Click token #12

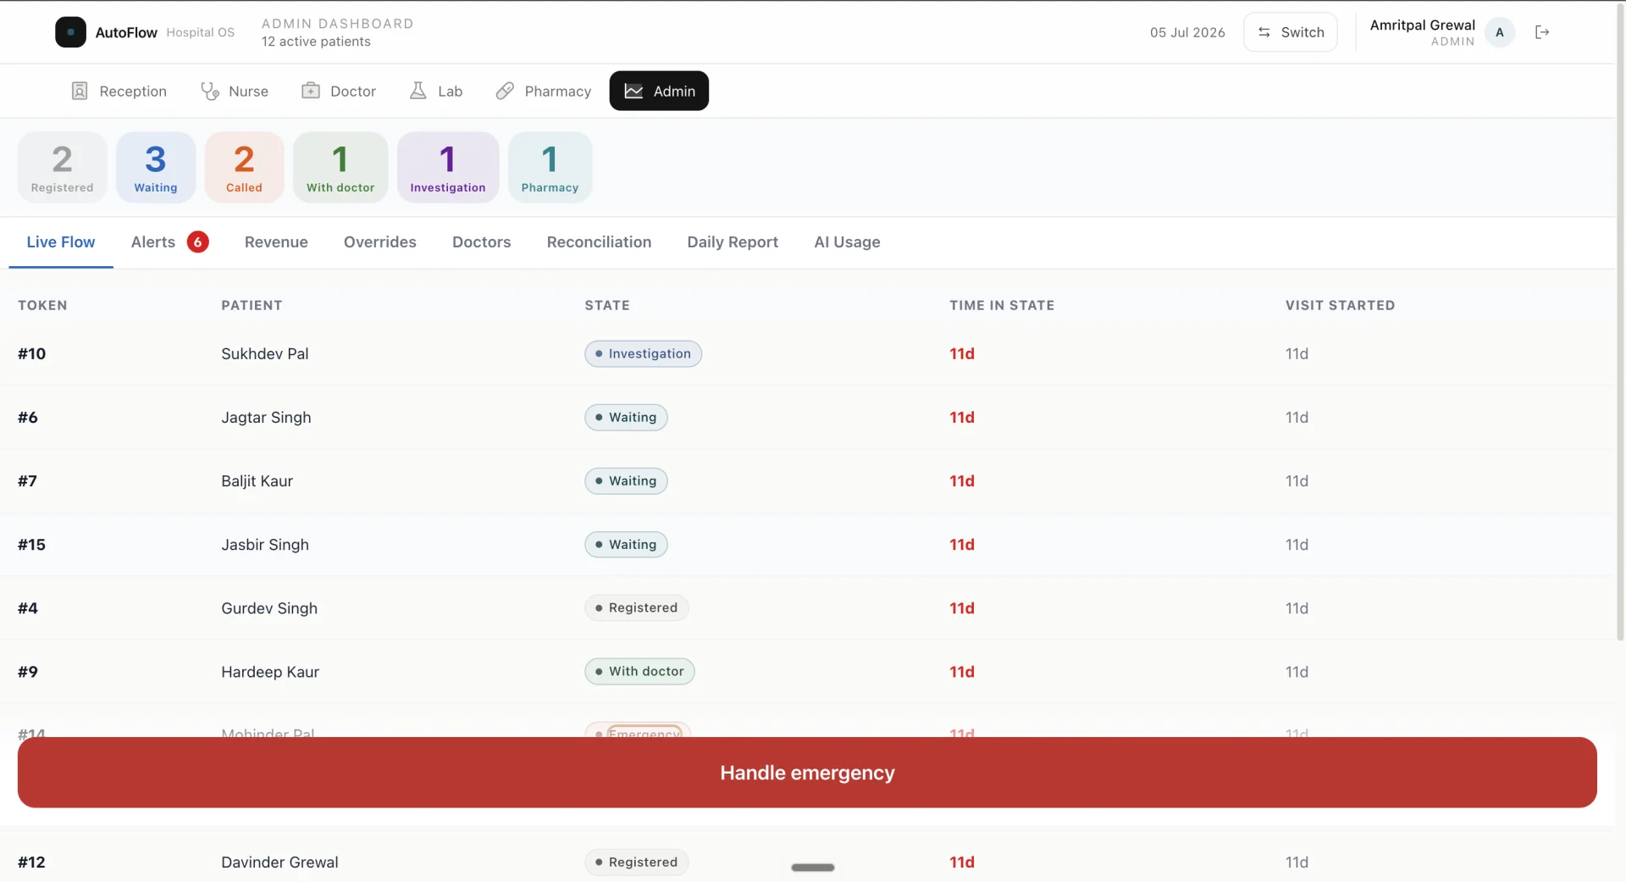pos(31,862)
